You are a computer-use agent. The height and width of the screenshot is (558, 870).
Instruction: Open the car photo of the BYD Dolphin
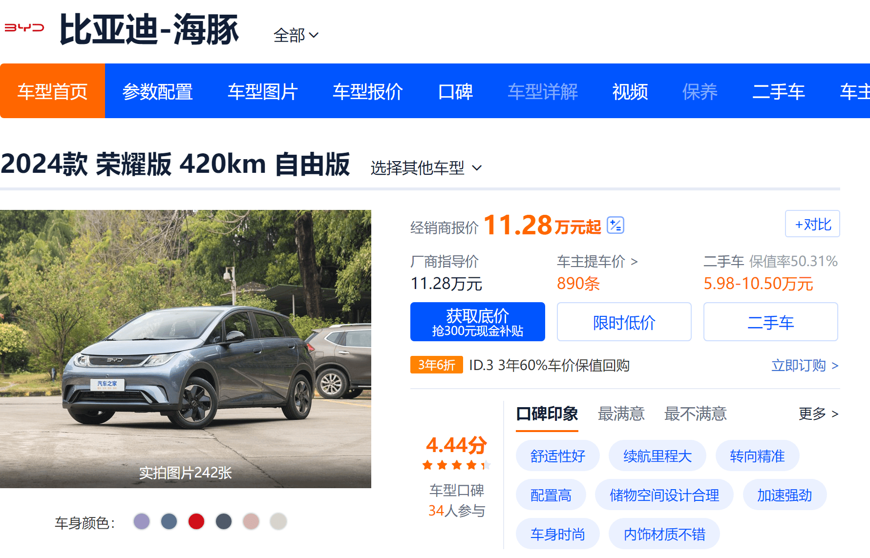pos(186,349)
